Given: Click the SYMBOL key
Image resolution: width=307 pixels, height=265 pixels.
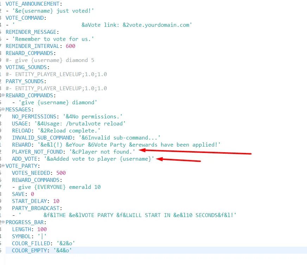Looking at the screenshot, I should coord(21,237).
